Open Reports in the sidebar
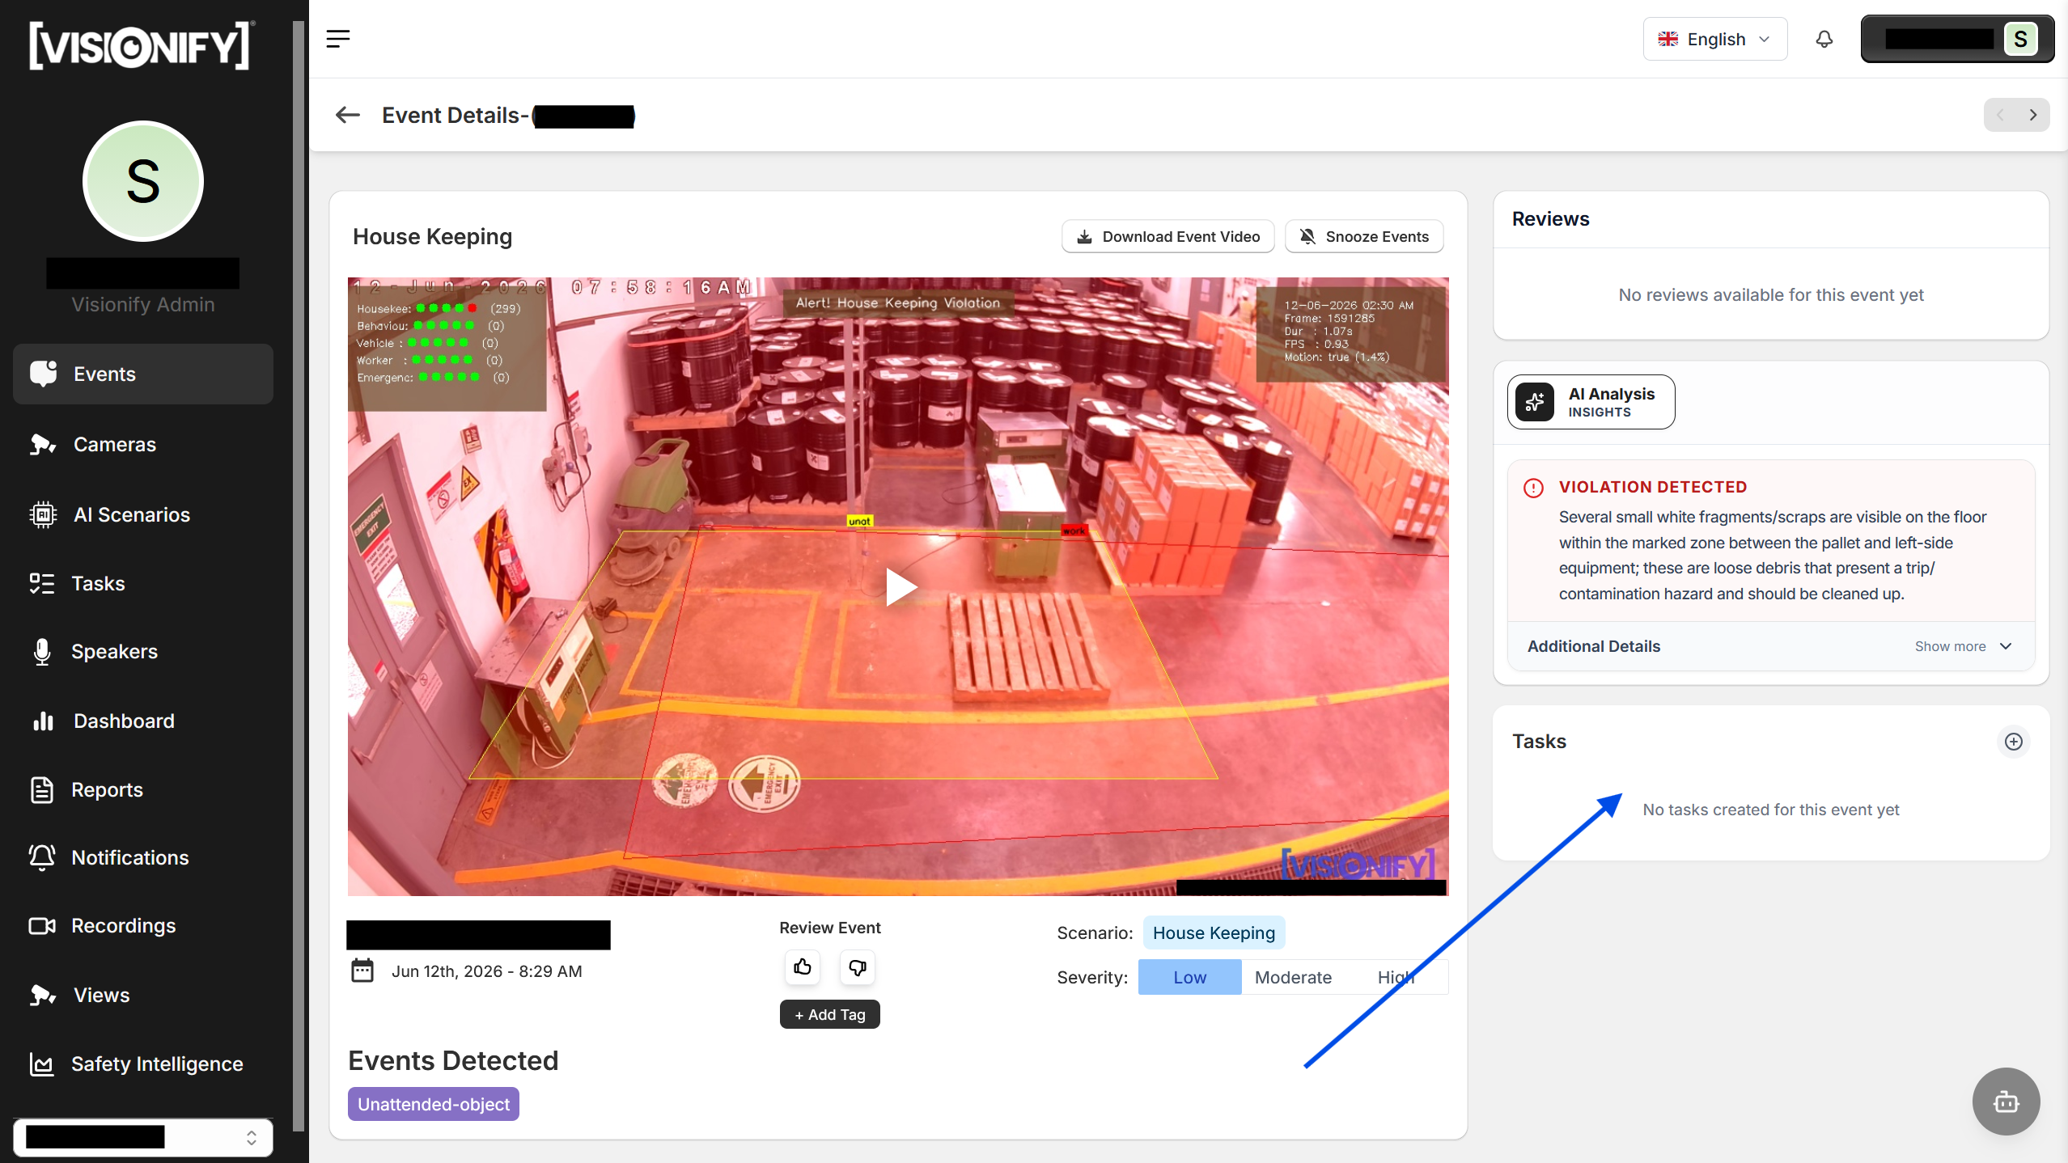 (x=143, y=789)
